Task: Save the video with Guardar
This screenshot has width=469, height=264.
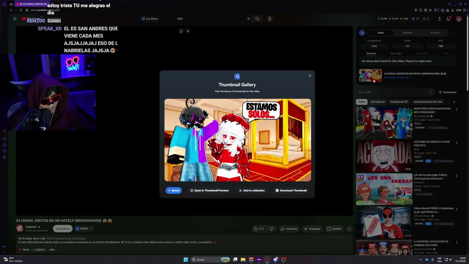Action: tap(334, 229)
